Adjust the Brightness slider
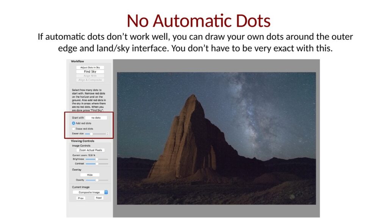 pos(97,159)
